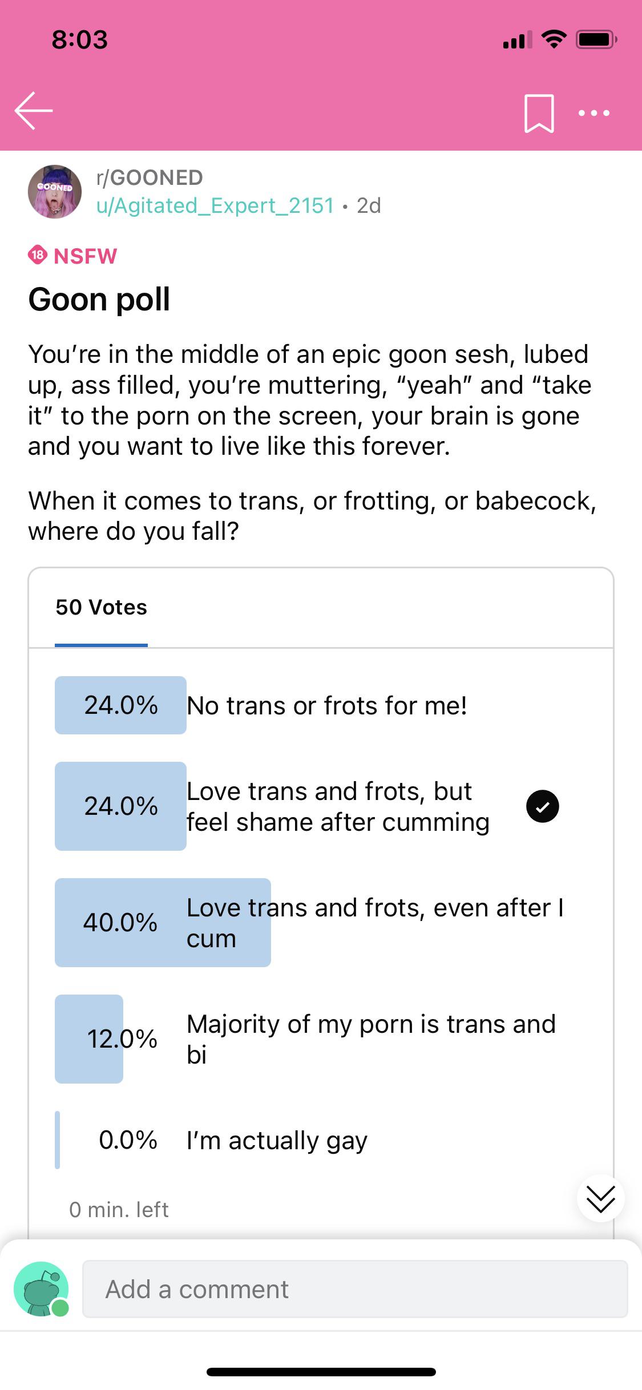Open the r/GOONED subreddit page
Screen dimensions: 642x1390
coord(147,177)
